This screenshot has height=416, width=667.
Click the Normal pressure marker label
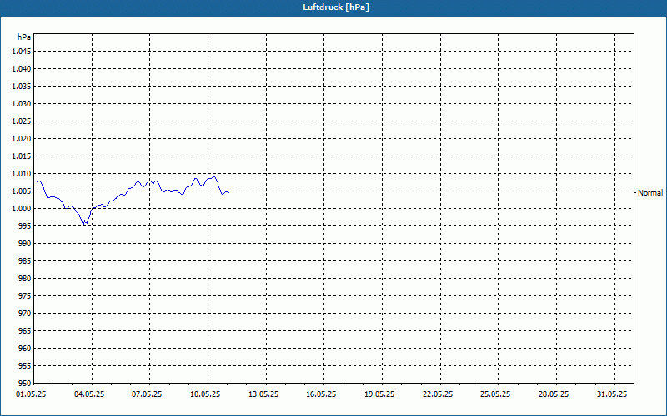pyautogui.click(x=650, y=193)
